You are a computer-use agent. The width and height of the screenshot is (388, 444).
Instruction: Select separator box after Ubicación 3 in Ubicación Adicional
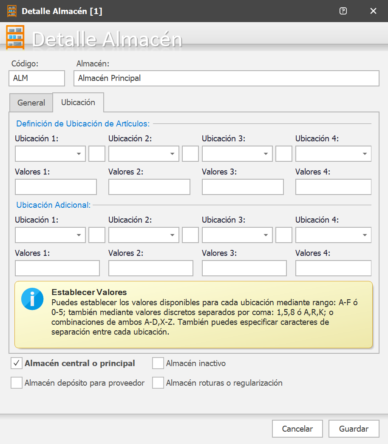(x=284, y=235)
